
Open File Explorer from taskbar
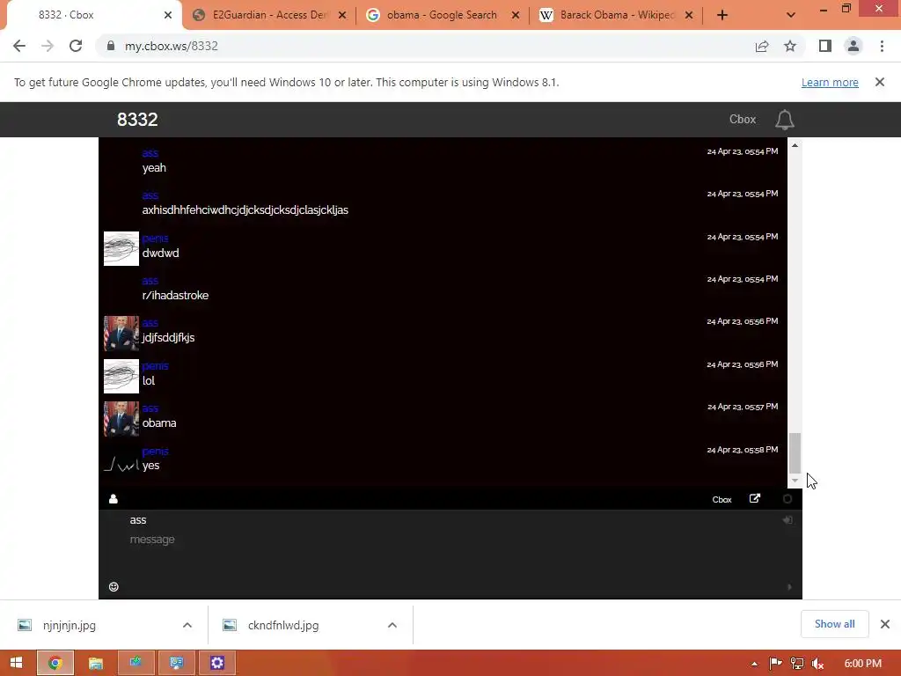95,663
